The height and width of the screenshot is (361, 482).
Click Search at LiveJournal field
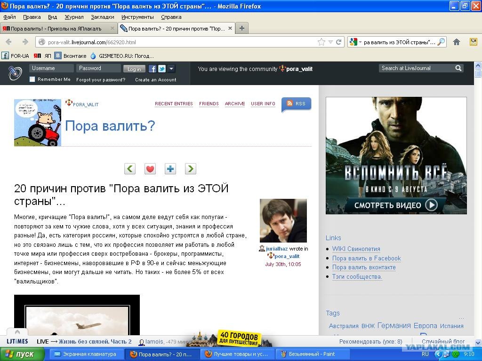coord(417,68)
